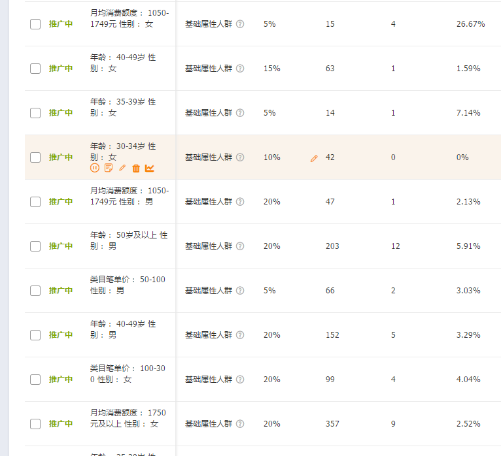Screen dimensions: 501x456
Task: Tick the checkbox for 30-34岁 女 row
Action: coord(35,157)
